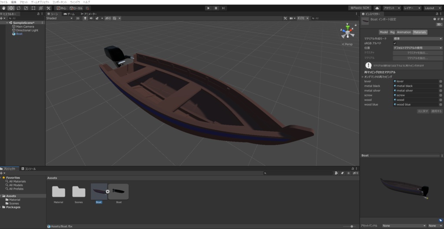Open the ウィンドウ menu
This screenshot has width=444, height=229.
coord(75,2)
